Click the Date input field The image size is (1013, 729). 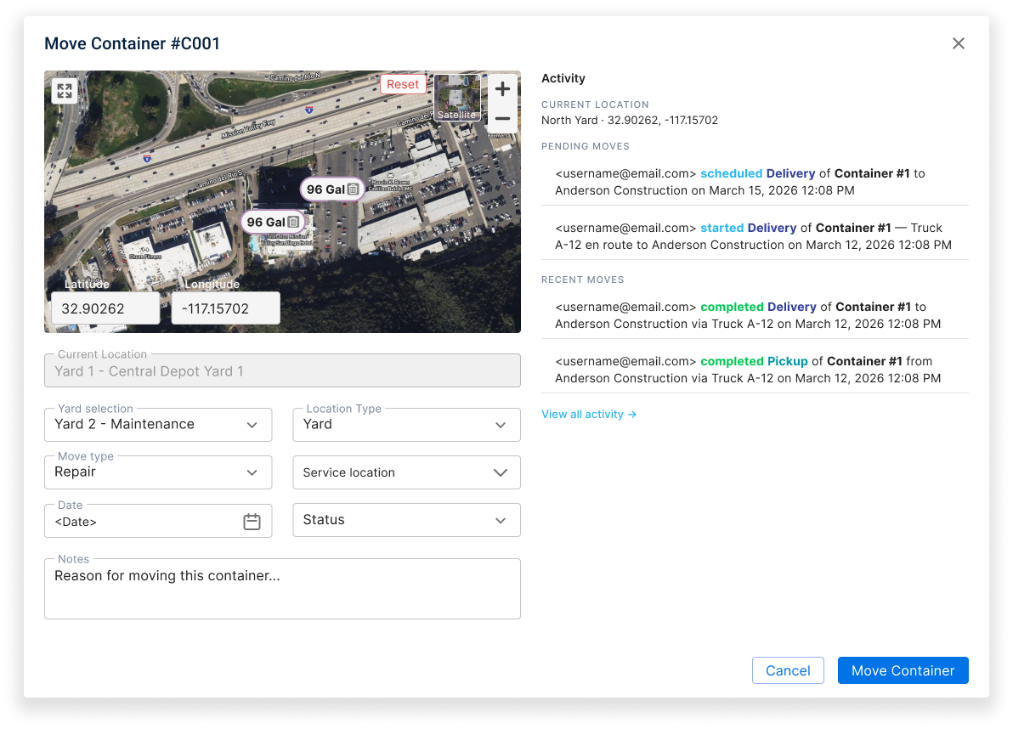(x=158, y=521)
